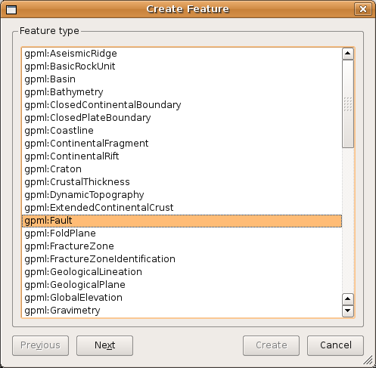Cancel the feature creation dialog
Screen dimensions: 376x368
click(335, 345)
